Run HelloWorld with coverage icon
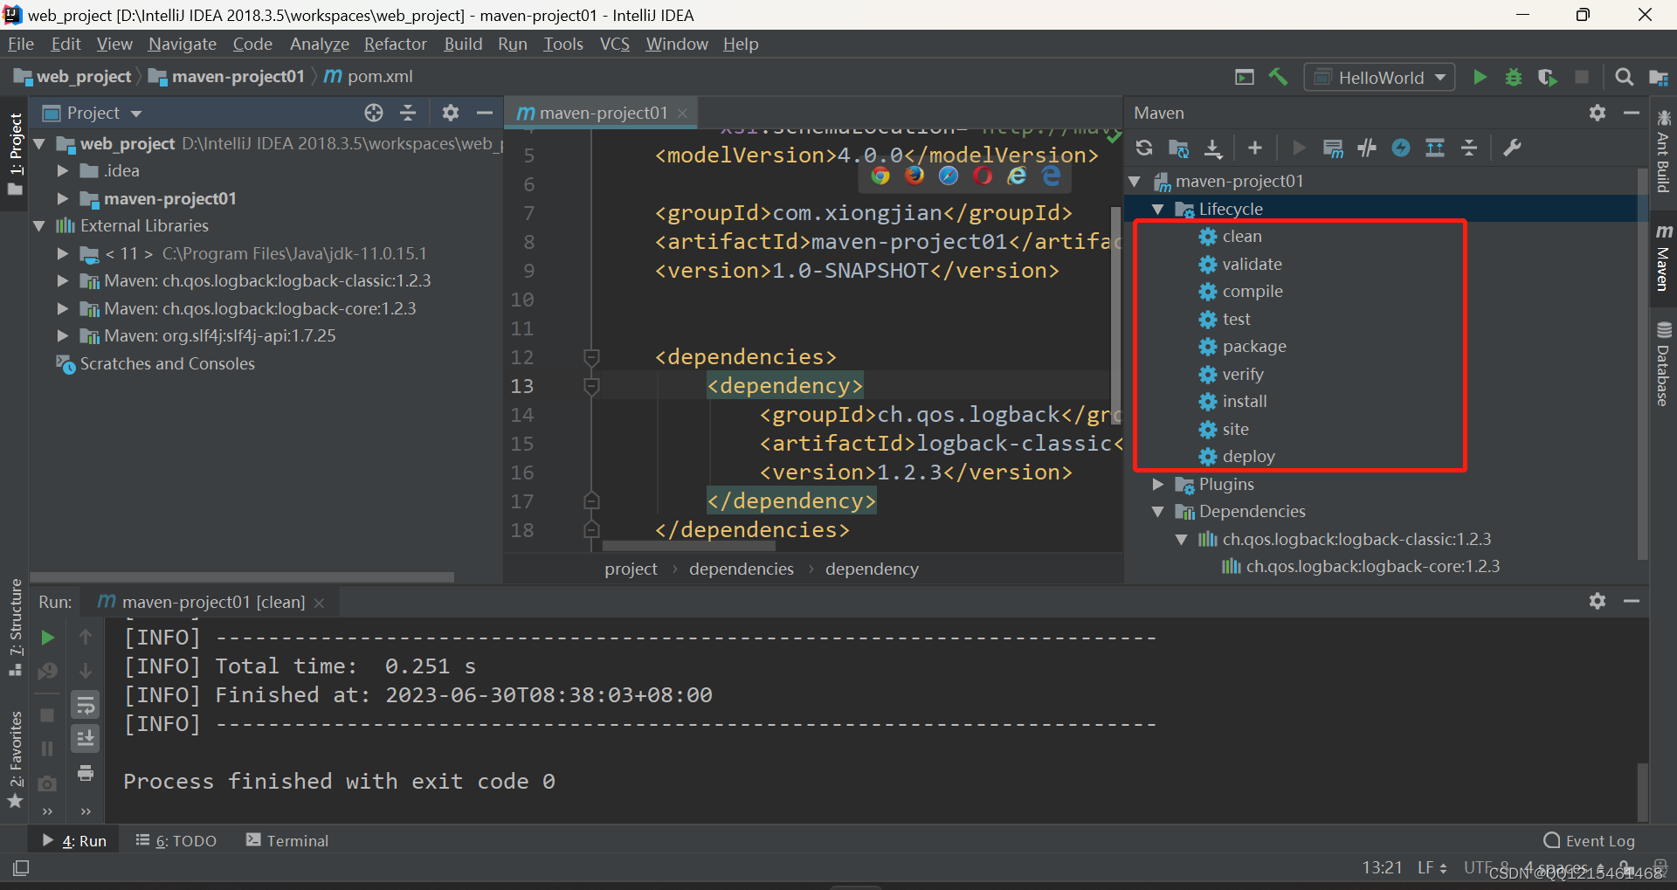This screenshot has height=890, width=1677. point(1547,77)
